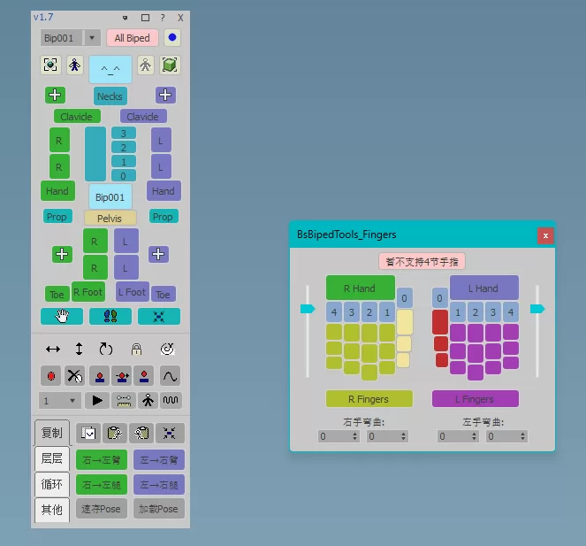Click the delete key scissors icon
Screen dimensions: 586x546
(x=74, y=376)
